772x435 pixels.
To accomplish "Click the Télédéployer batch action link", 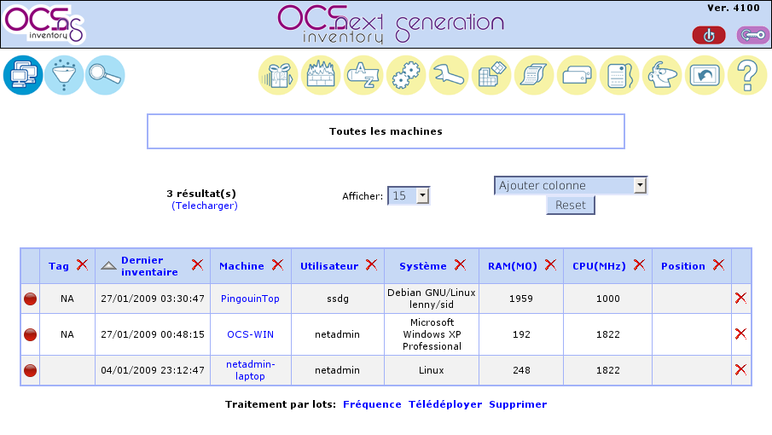I will (x=445, y=404).
